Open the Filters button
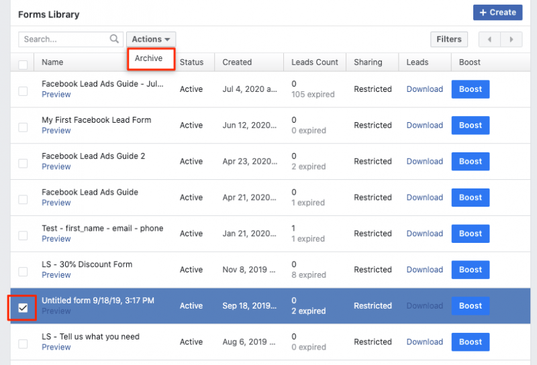Screen dimensions: 537x365 pos(449,40)
